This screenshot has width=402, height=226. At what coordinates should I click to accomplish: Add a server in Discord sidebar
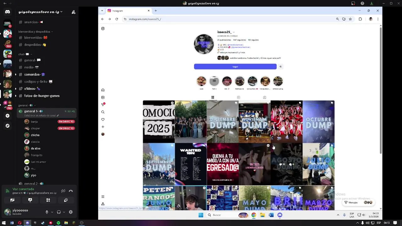click(x=8, y=116)
